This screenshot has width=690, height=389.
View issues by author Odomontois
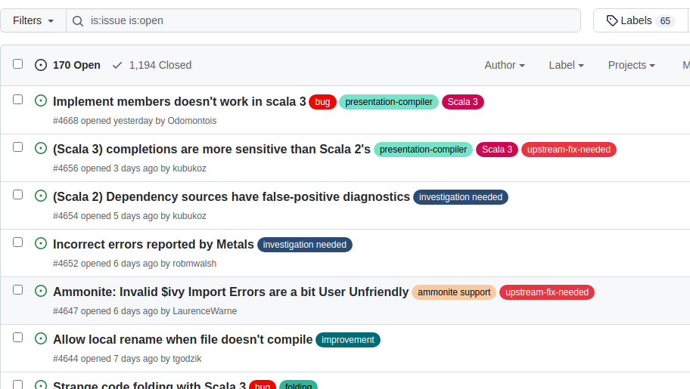192,121
